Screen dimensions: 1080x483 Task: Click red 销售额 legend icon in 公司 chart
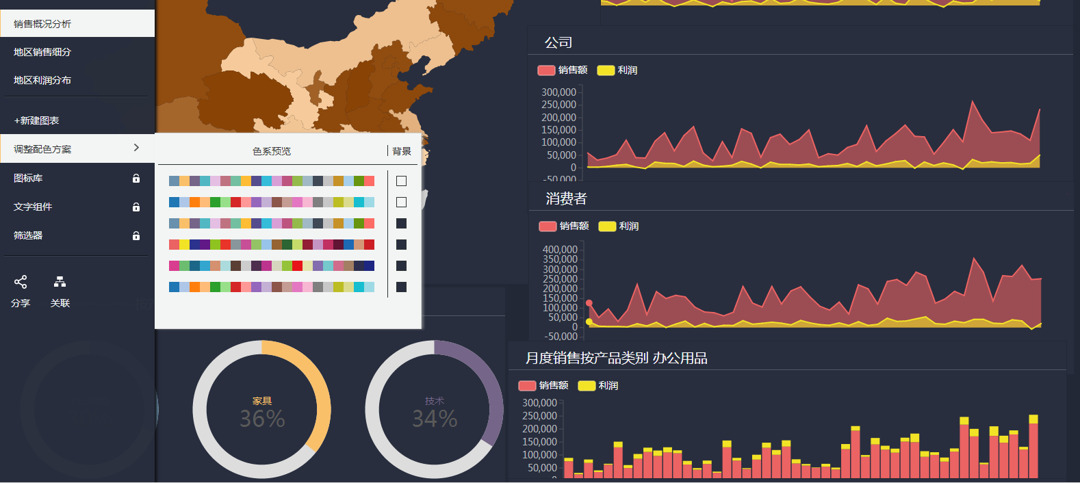pyautogui.click(x=546, y=70)
